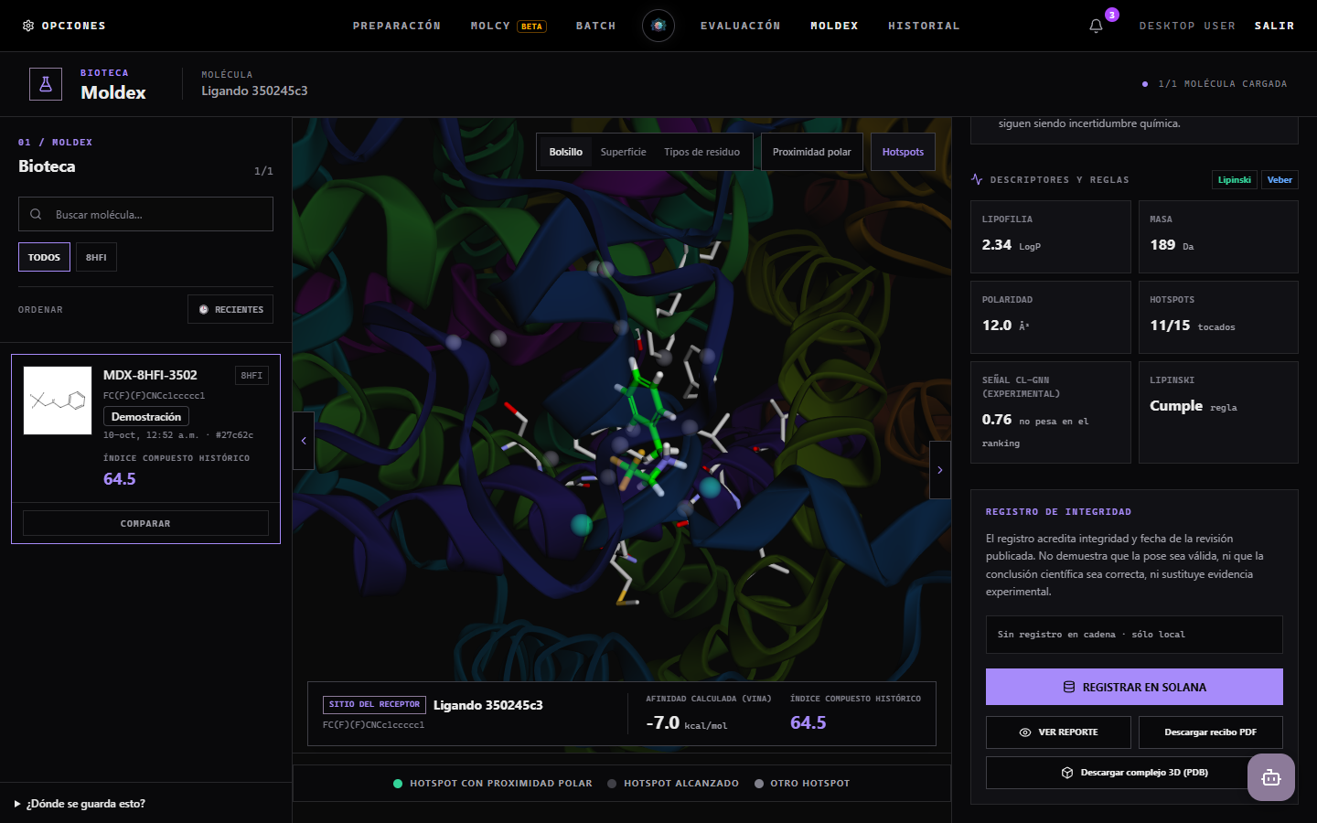Click the Bioteca flask icon

(x=46, y=84)
